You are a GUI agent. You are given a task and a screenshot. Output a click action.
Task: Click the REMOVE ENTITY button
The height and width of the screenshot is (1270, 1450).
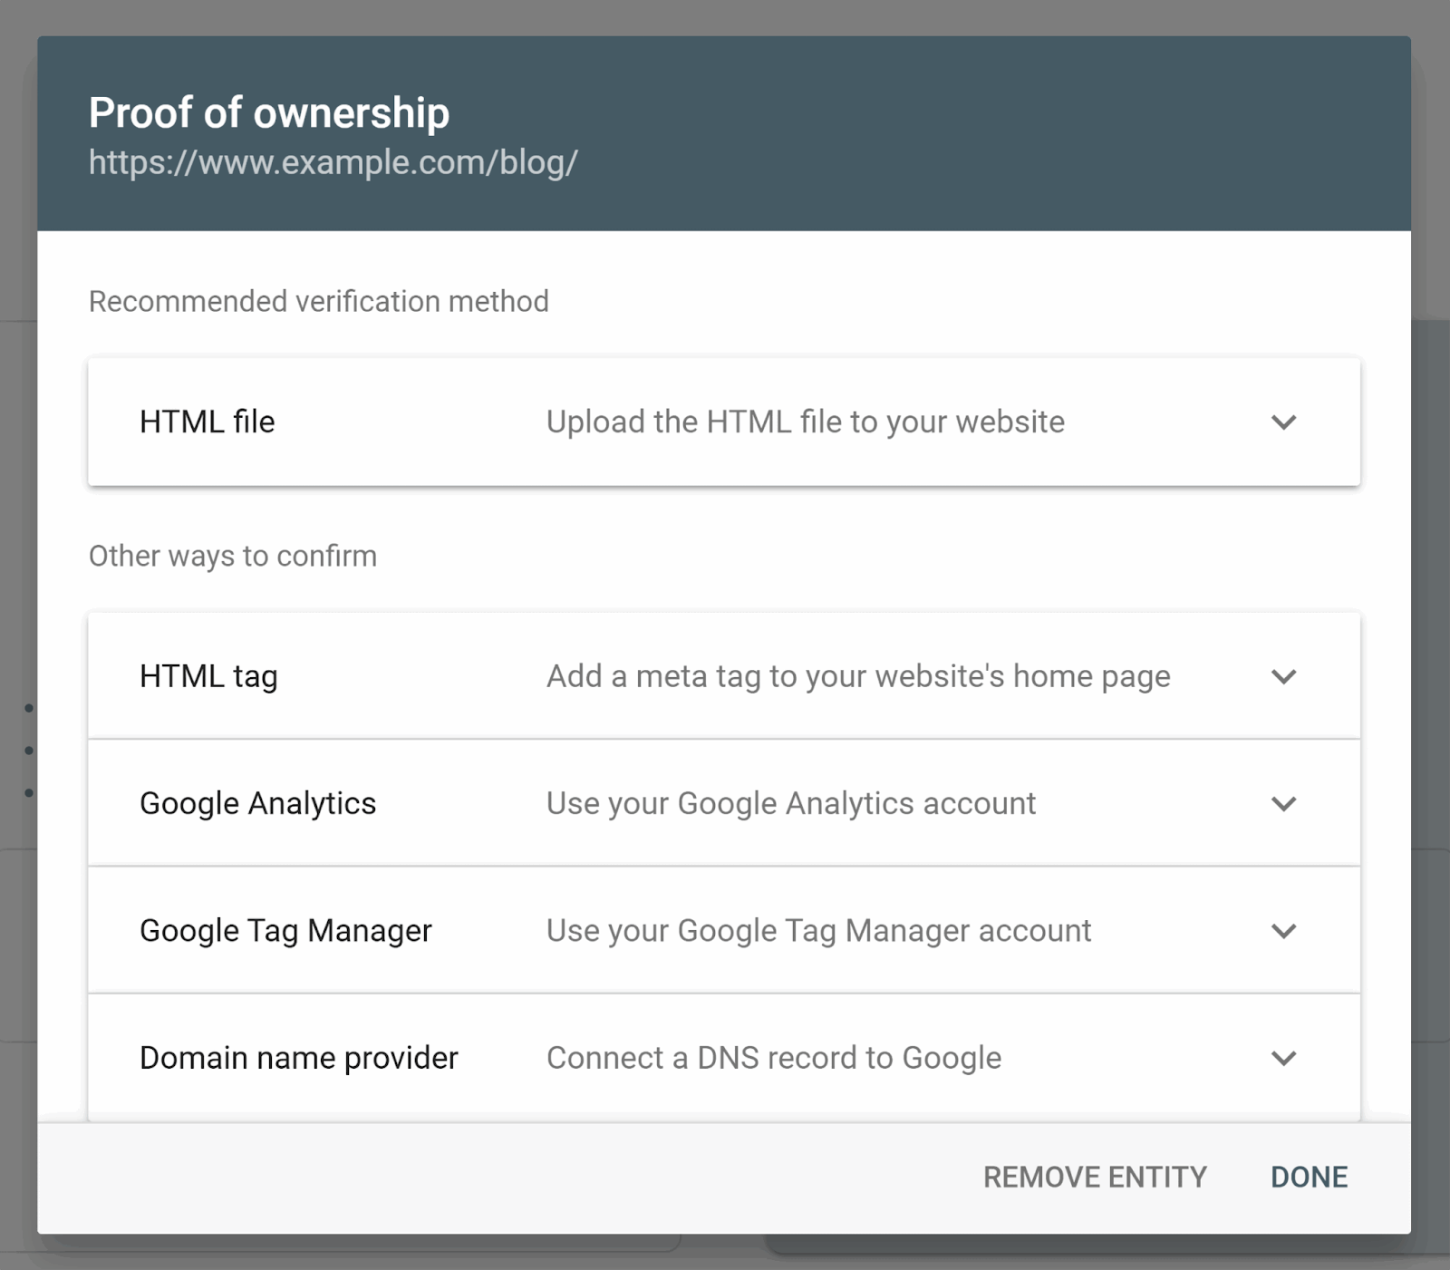(x=1095, y=1177)
